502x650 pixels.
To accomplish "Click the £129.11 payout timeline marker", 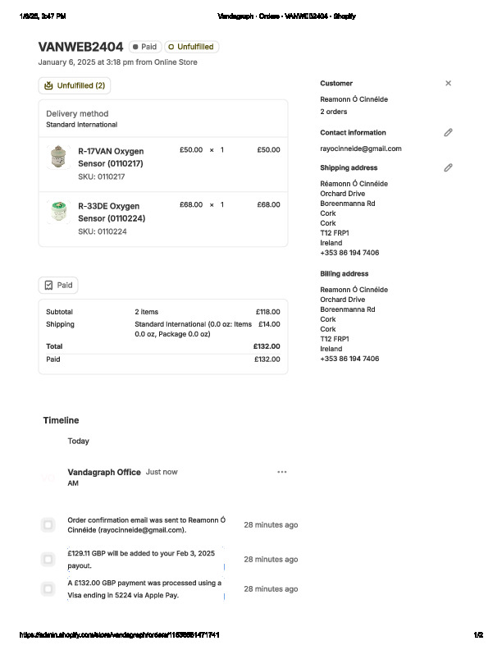I will tap(48, 560).
